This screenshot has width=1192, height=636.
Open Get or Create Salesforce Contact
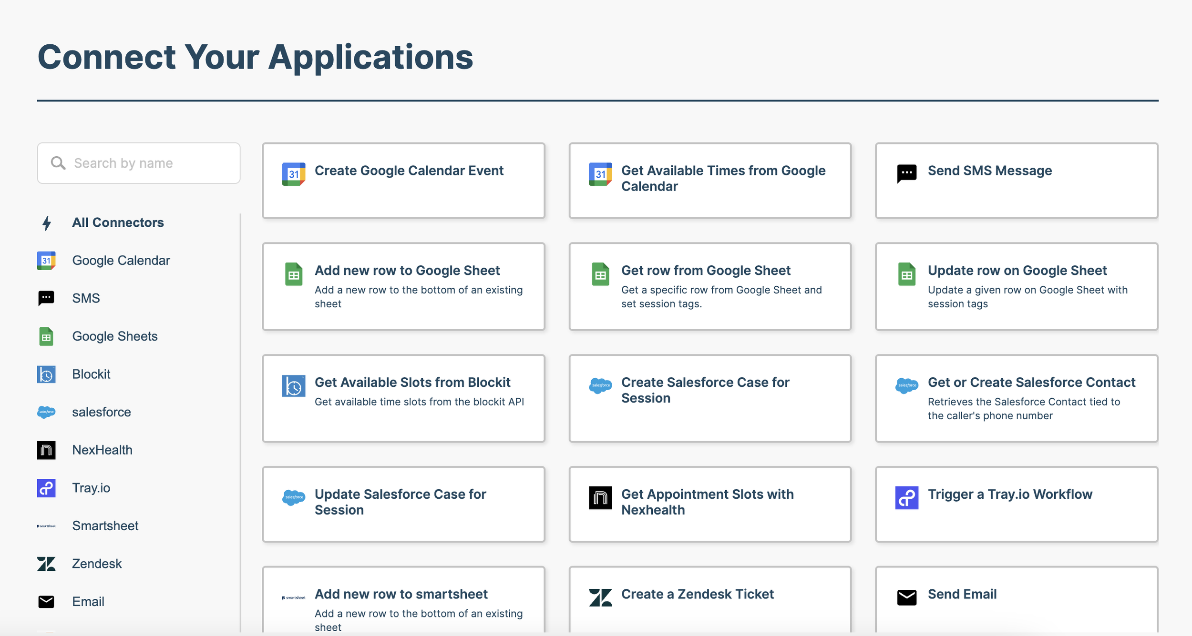pos(1016,398)
